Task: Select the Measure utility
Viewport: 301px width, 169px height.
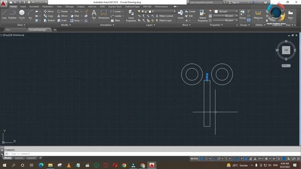Action: tap(258, 15)
